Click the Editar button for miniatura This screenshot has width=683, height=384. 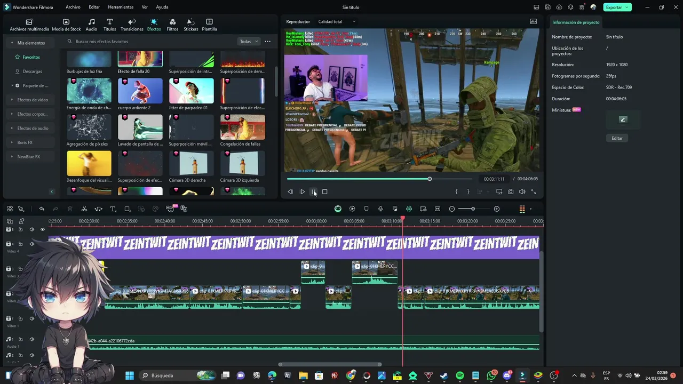click(x=617, y=138)
